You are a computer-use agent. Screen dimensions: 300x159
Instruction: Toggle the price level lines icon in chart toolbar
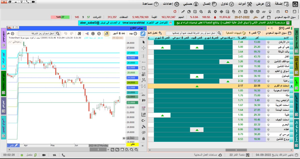point(87,33)
